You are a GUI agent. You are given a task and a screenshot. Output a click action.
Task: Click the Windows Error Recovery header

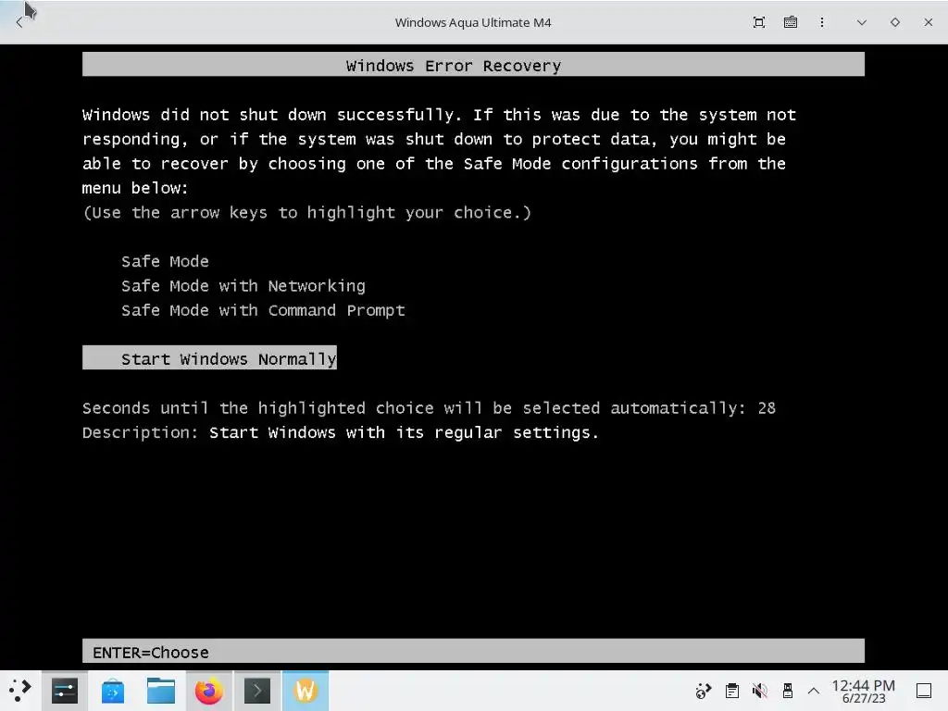473,64
